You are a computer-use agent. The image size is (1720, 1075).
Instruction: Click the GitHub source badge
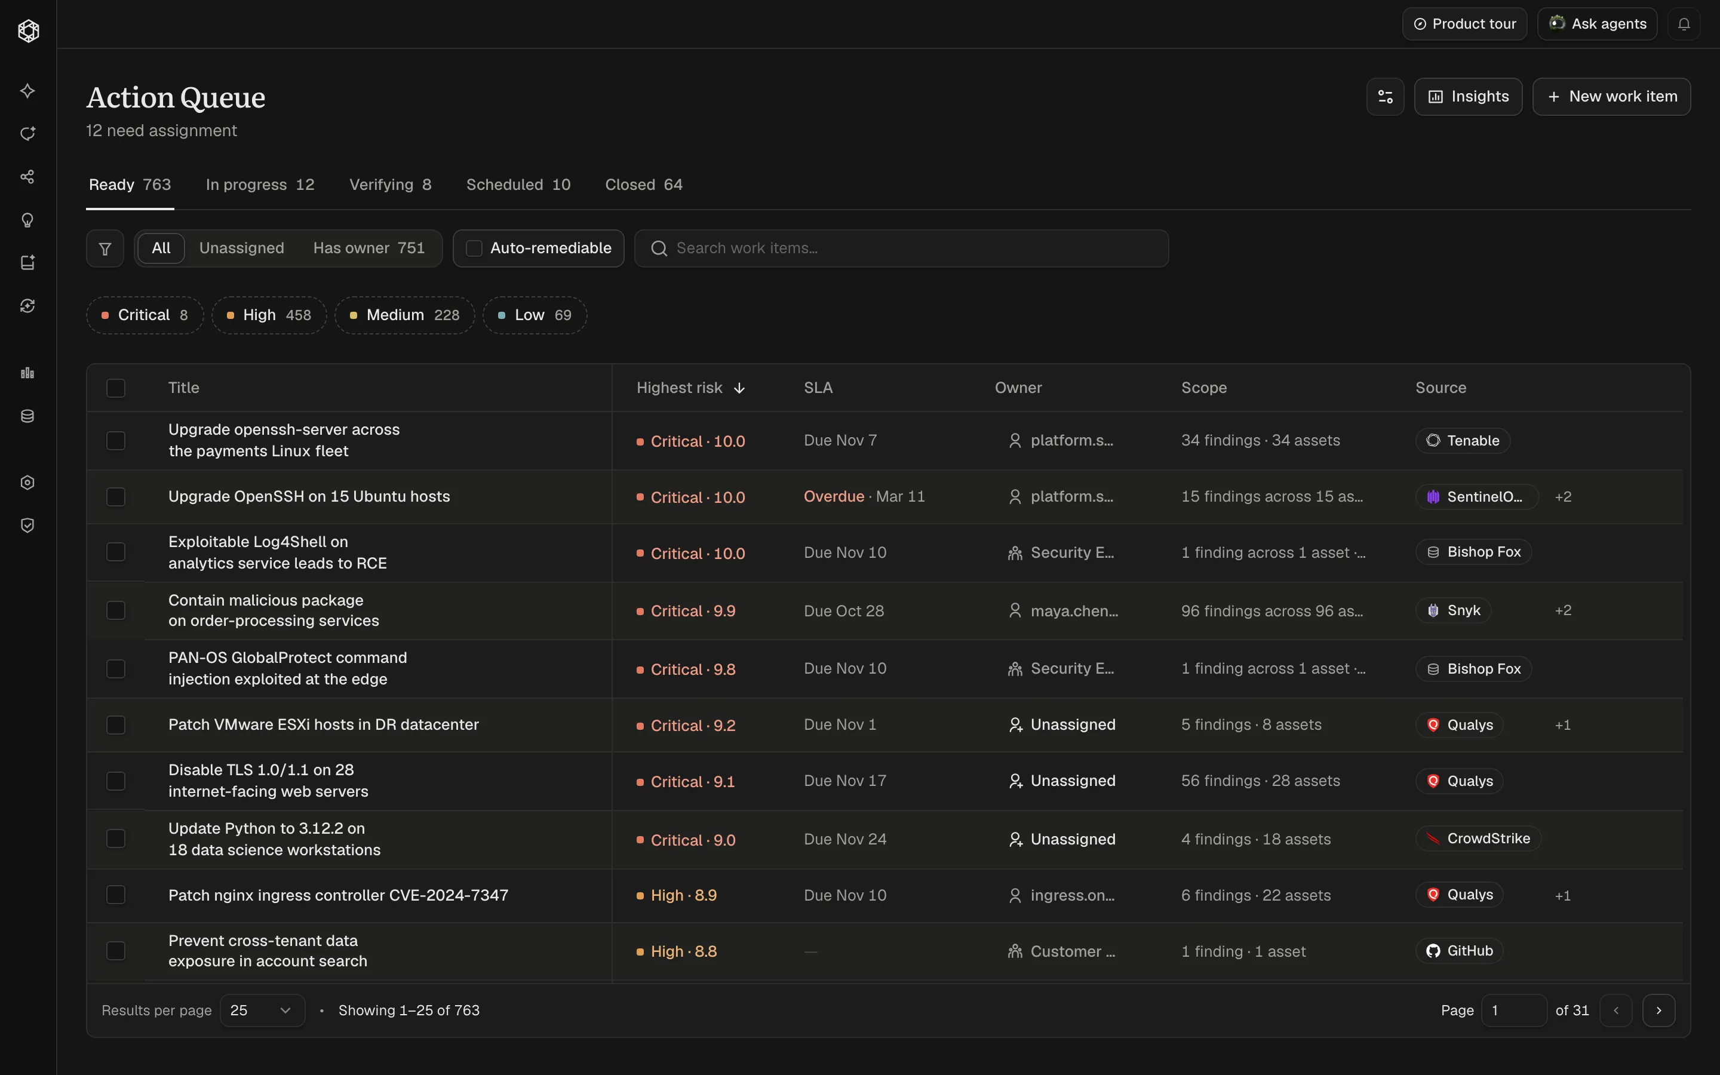[1459, 951]
